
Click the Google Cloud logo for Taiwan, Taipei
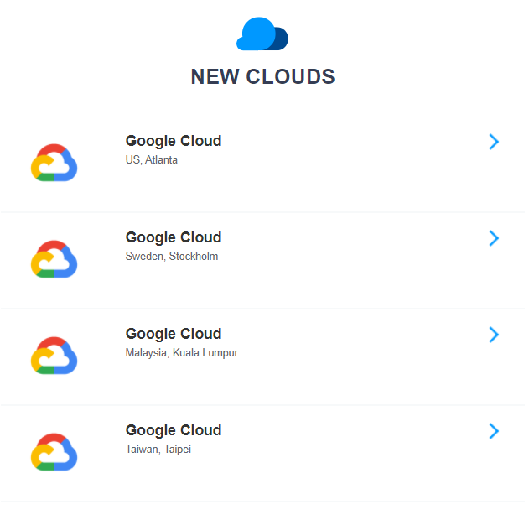[x=54, y=452]
